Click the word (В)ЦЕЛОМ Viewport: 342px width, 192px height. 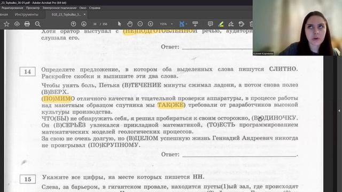tap(142, 139)
